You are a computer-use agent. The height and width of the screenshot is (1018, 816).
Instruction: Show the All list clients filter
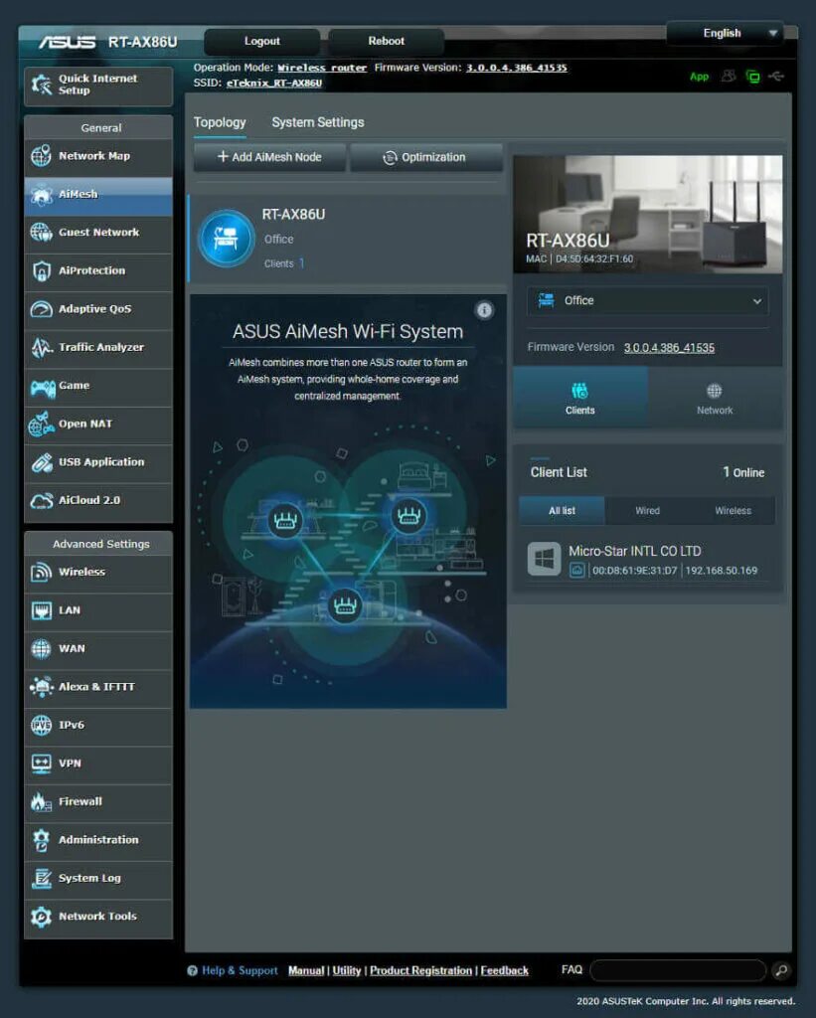[563, 511]
